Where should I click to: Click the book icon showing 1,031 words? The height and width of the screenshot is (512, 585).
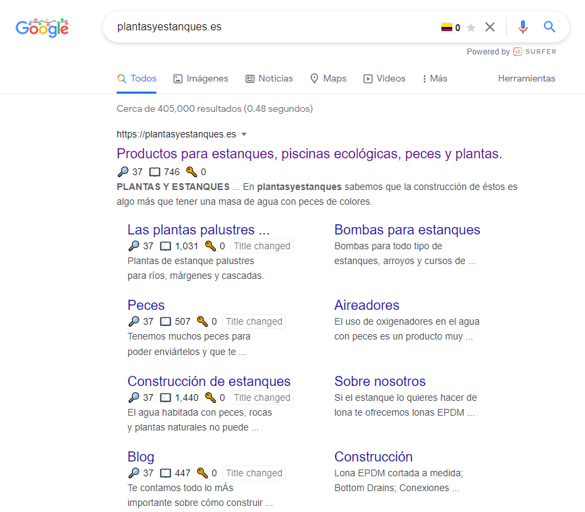[165, 246]
